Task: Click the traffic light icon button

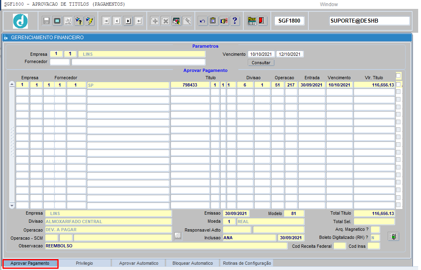Action: [394, 236]
